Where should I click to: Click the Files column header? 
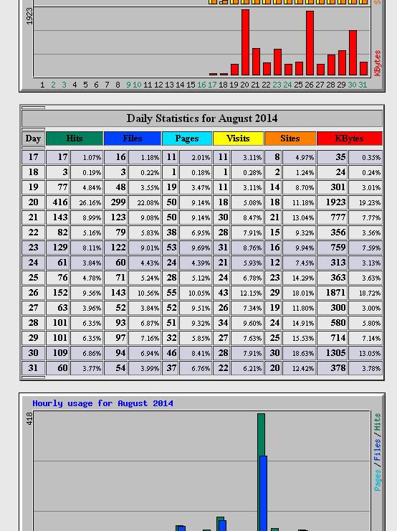click(x=133, y=138)
